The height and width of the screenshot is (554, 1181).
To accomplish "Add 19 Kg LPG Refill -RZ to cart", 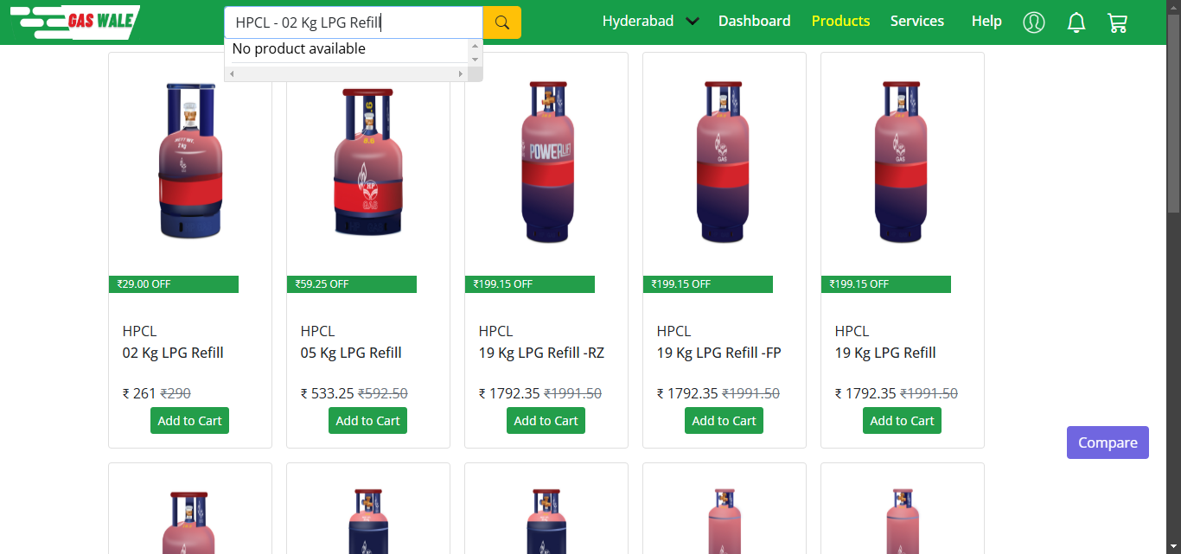I will pyautogui.click(x=546, y=421).
